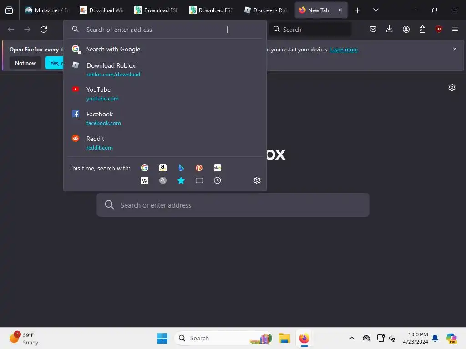Search this time with Wikipedia

coord(145,180)
